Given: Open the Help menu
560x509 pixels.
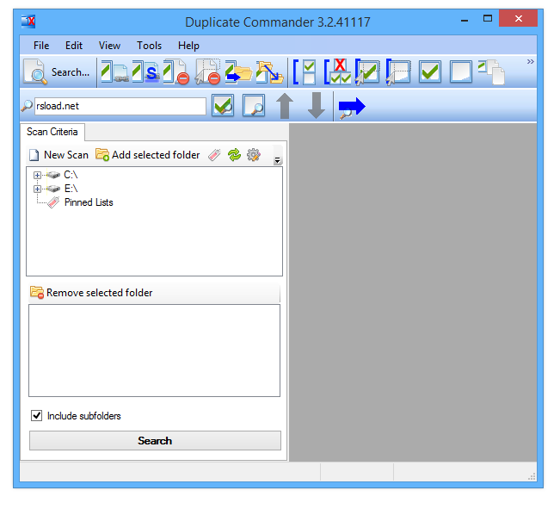Looking at the screenshot, I should tap(188, 46).
